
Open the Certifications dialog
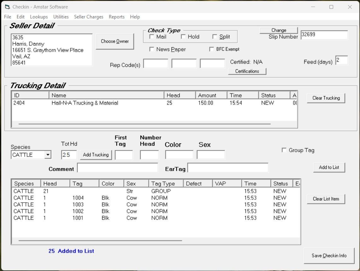coord(247,71)
